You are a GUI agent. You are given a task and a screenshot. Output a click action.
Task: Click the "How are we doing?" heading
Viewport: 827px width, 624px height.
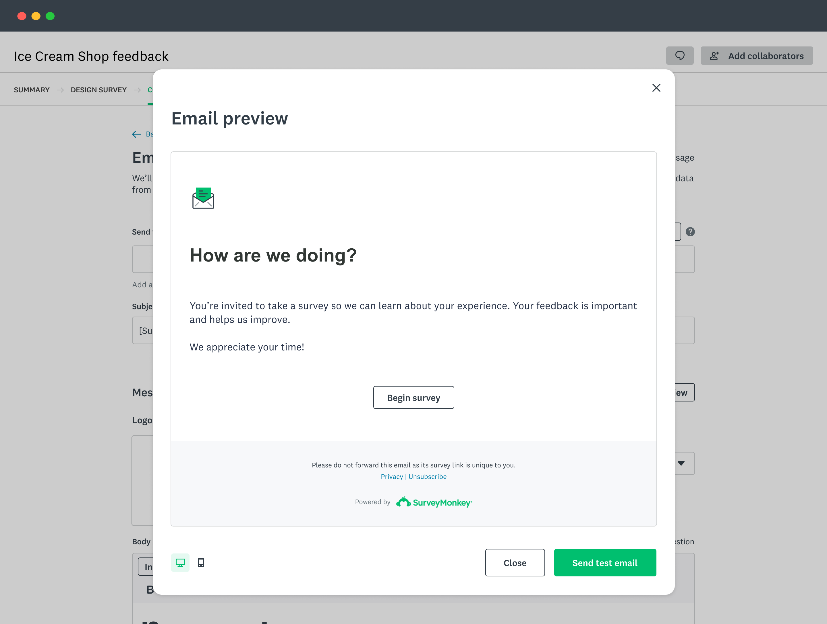pyautogui.click(x=273, y=256)
